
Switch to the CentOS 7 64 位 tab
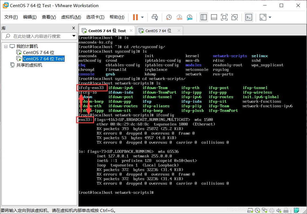pos(158,31)
